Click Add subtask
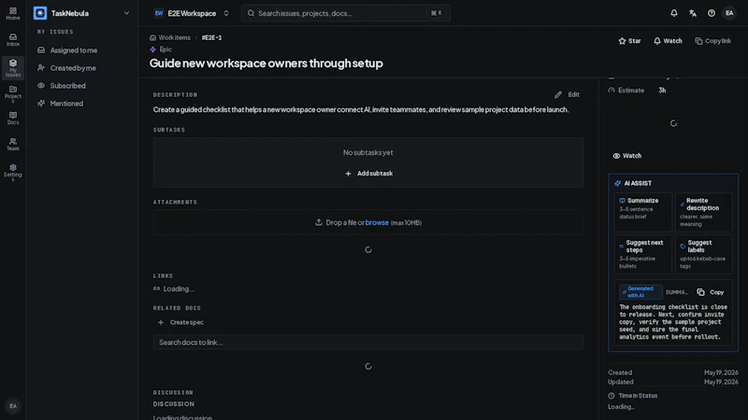This screenshot has height=420, width=748. pos(368,174)
